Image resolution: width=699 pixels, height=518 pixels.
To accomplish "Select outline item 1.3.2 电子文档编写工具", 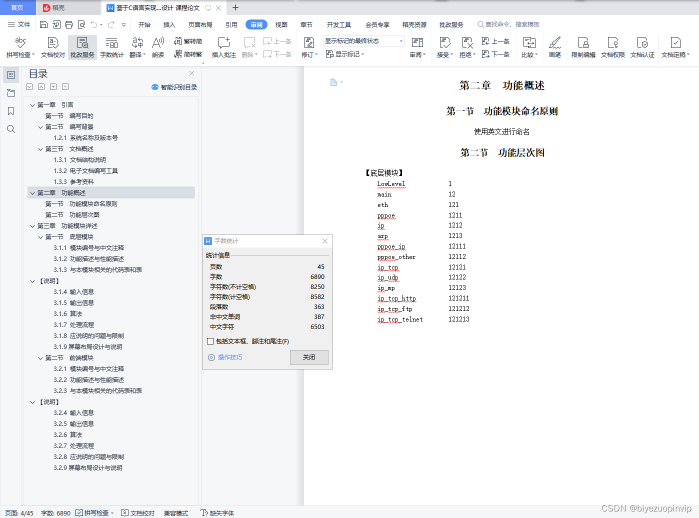I will [86, 171].
